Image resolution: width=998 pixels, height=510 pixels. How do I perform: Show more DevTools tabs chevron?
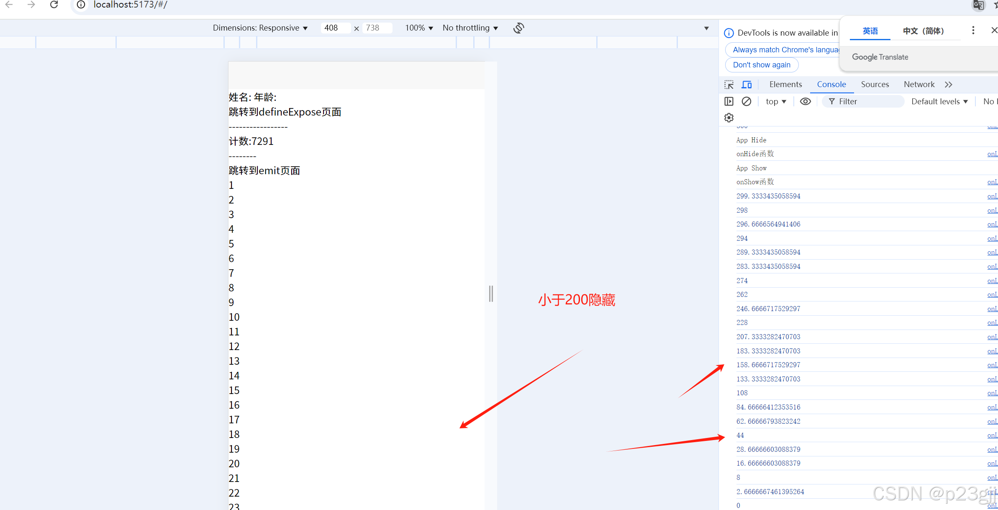949,85
